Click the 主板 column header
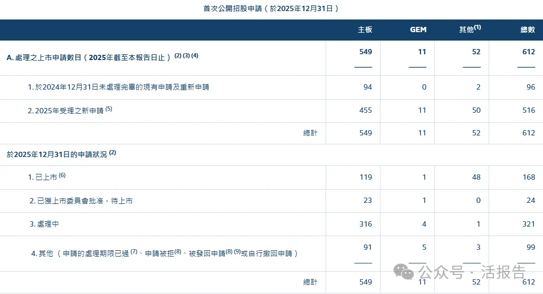This screenshot has height=294, width=543. pyautogui.click(x=365, y=30)
